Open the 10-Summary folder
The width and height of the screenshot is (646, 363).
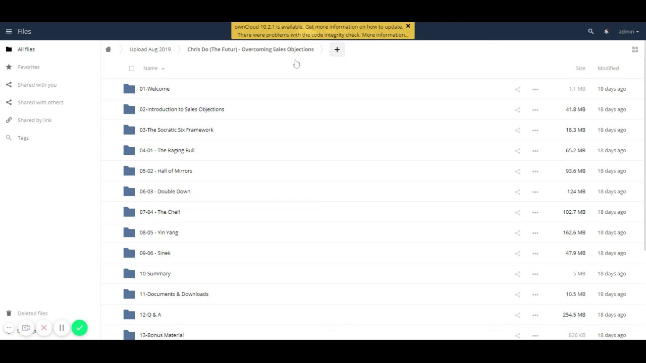pyautogui.click(x=155, y=274)
